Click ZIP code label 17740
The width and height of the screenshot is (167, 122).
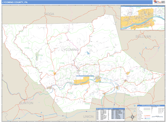(x=51, y=71)
